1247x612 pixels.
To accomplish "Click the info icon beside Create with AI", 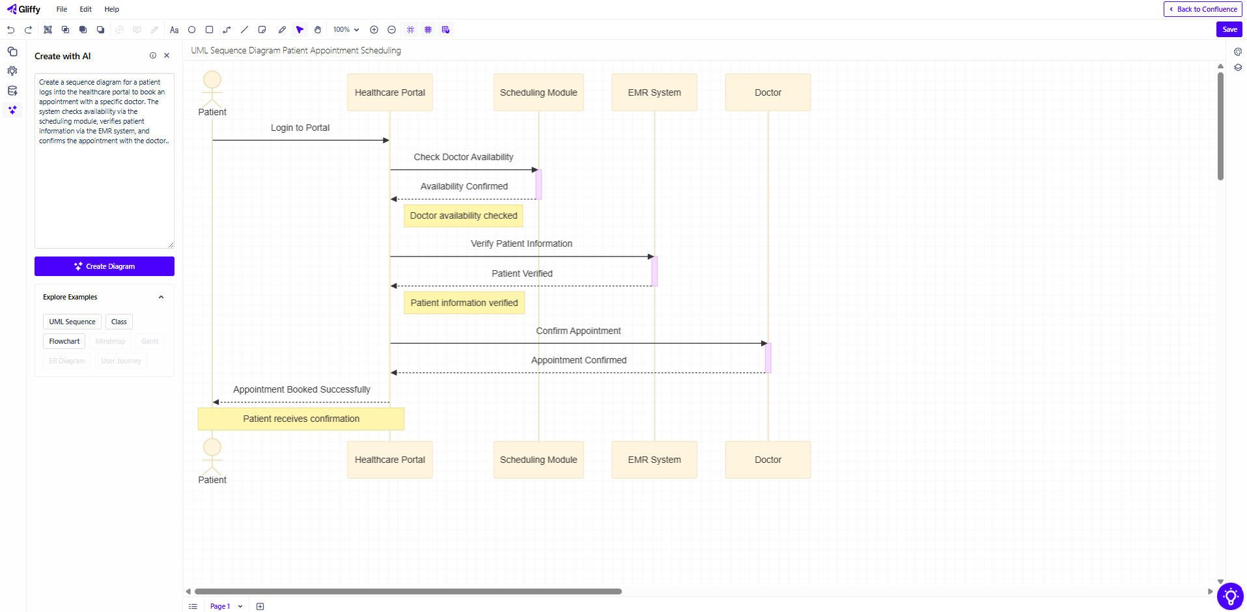I will coord(153,56).
